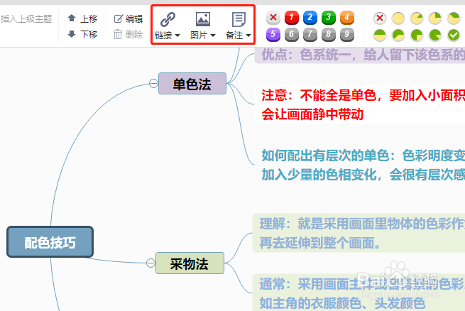Set progress to one-quarter pie icon

(435, 18)
